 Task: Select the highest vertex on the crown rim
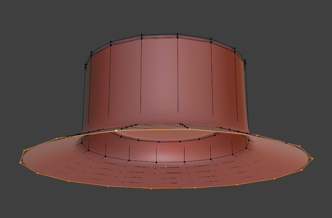[178, 34]
